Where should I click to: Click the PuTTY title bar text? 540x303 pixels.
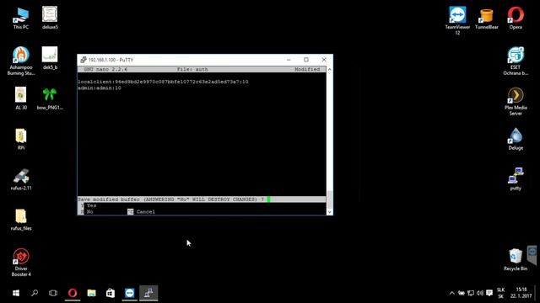pos(111,60)
